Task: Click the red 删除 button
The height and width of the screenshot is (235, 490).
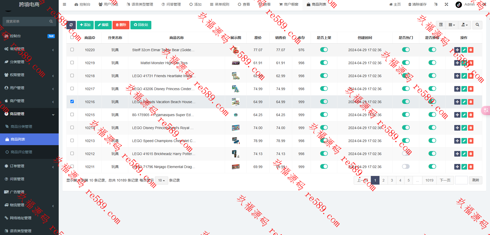Action: point(121,25)
